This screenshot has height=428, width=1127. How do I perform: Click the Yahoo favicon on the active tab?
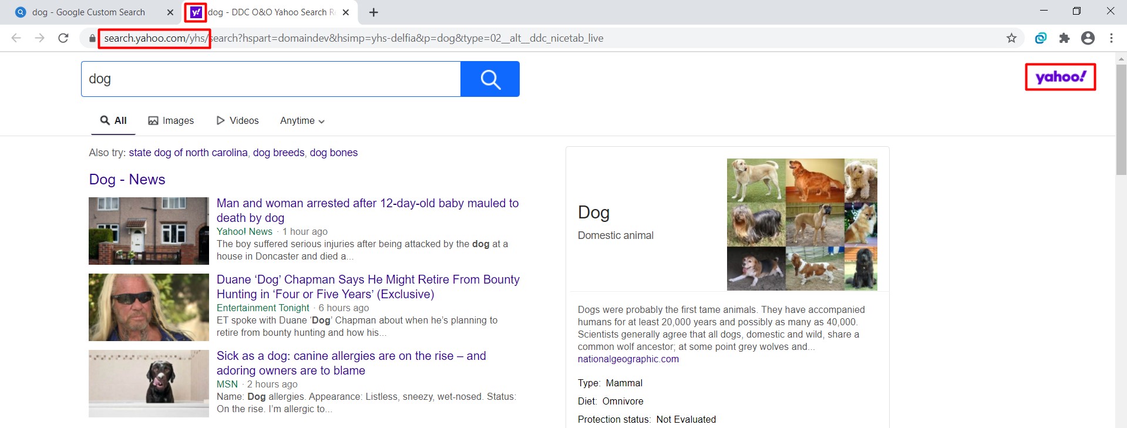196,12
